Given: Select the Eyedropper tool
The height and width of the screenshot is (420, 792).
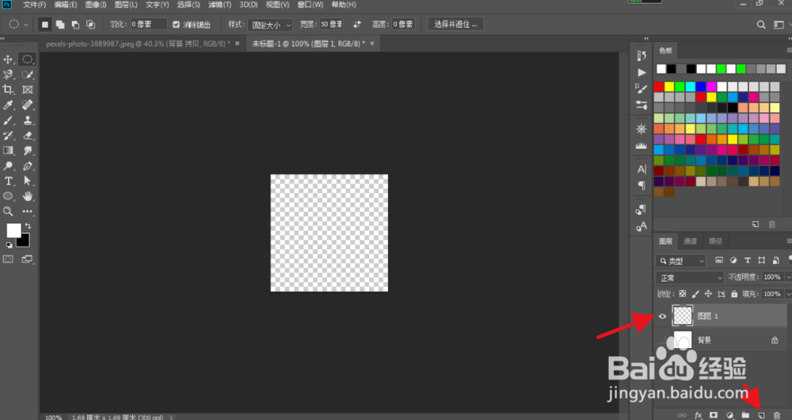Looking at the screenshot, I should point(8,105).
